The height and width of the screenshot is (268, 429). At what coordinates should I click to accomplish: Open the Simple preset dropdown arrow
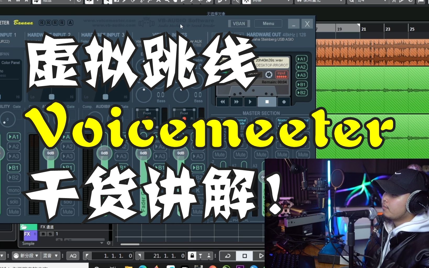[102, 243]
